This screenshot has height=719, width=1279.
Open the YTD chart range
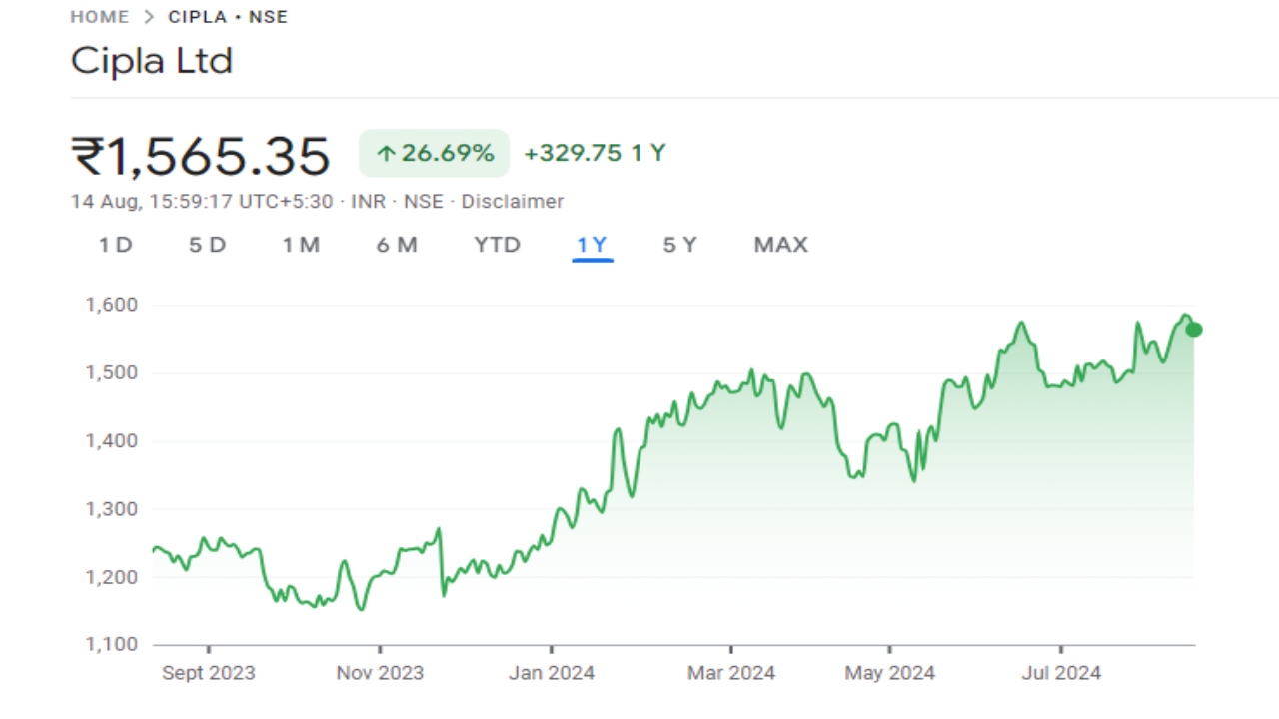[497, 245]
